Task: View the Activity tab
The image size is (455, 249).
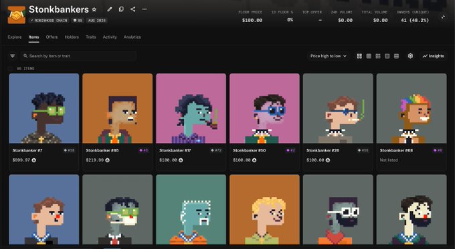Action: click(x=110, y=37)
